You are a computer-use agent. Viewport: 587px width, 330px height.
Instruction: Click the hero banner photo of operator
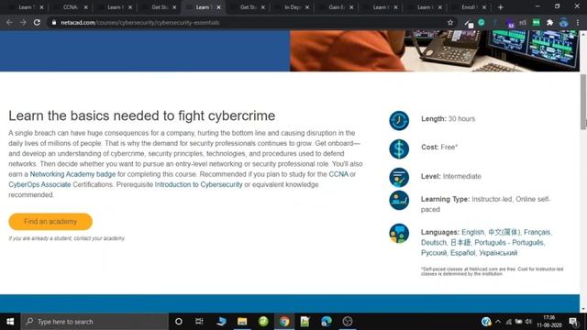(x=435, y=50)
